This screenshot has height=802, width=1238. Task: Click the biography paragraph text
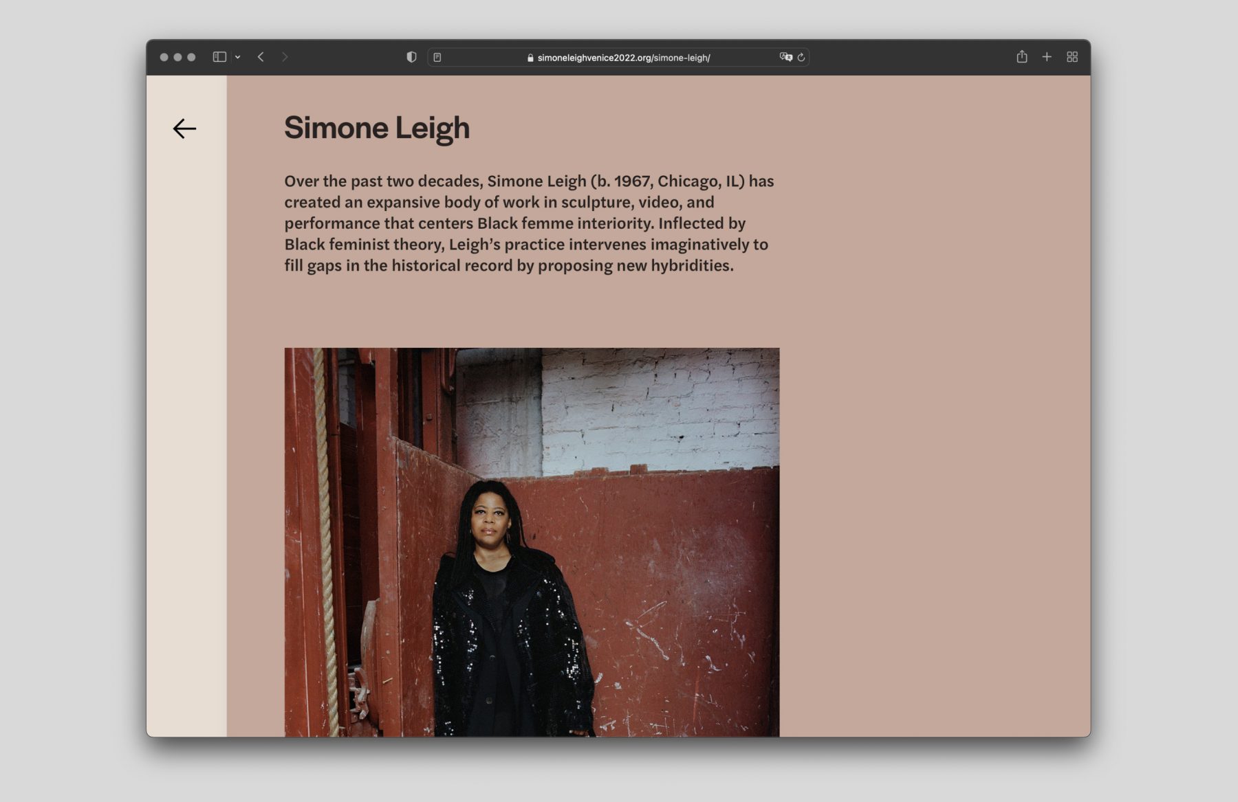point(529,223)
